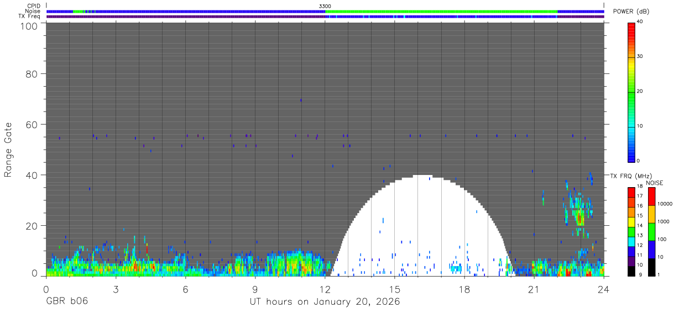Click the '14' tick in TX FRQ legend

[x=640, y=226]
